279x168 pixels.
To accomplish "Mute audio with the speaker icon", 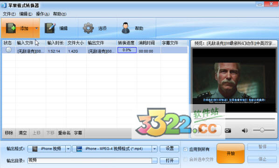I will (244, 131).
